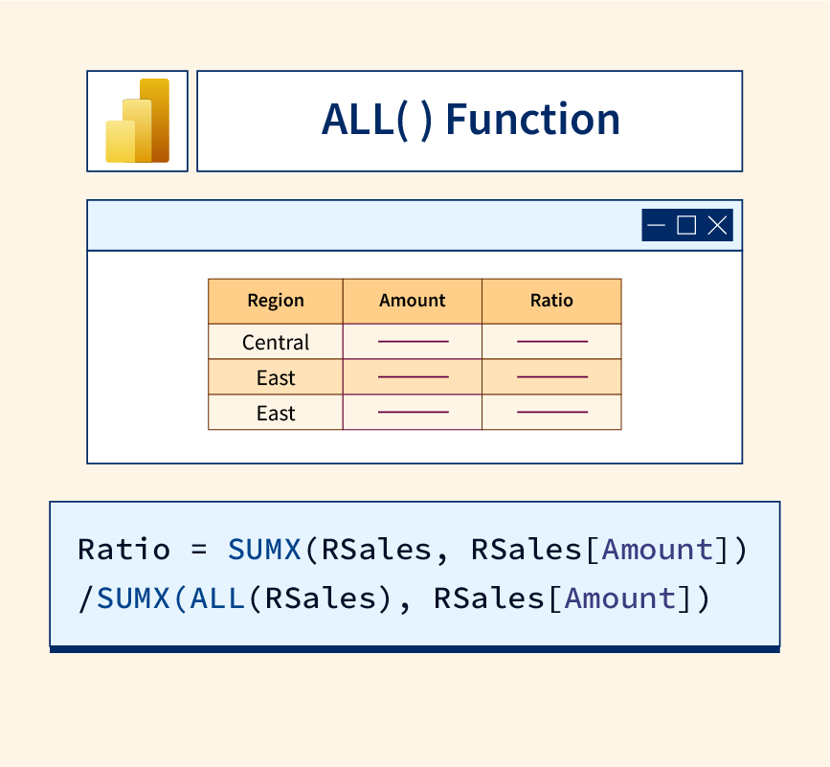Click the East cell in the bottom row
The height and width of the screenshot is (767, 830).
pos(276,413)
